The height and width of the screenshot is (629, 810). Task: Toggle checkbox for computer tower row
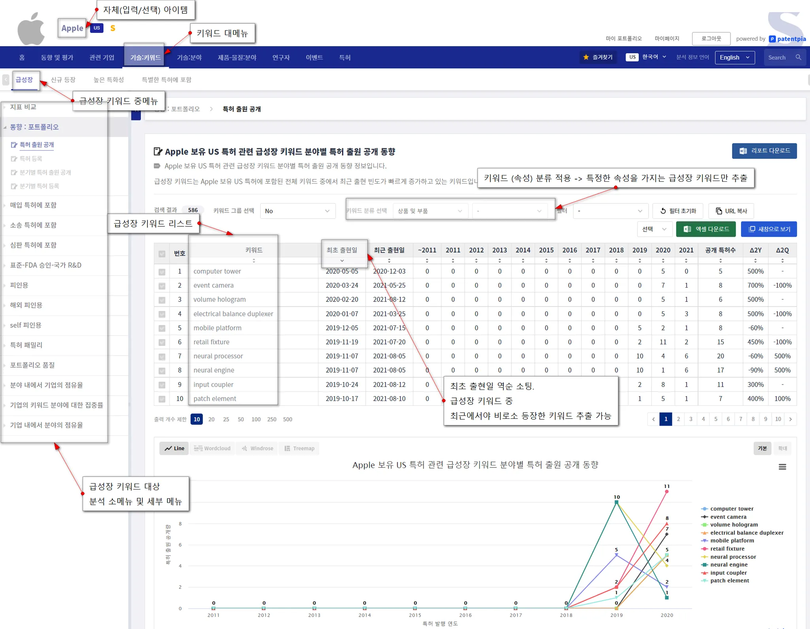coord(162,272)
